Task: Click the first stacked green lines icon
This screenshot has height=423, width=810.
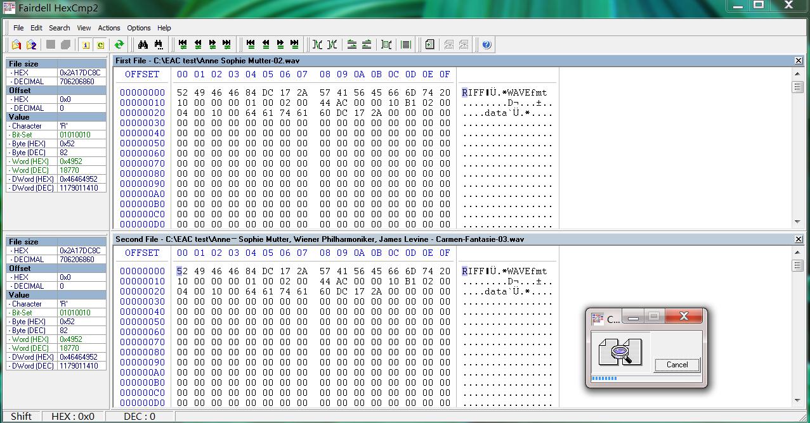Action: (x=351, y=44)
